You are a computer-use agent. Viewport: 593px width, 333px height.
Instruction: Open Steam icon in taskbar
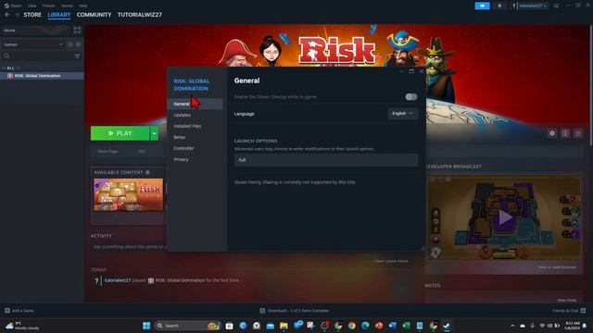(x=447, y=326)
